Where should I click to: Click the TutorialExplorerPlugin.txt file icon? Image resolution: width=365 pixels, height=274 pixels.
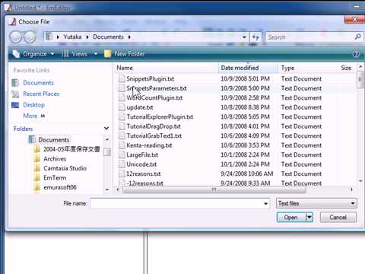[122, 116]
